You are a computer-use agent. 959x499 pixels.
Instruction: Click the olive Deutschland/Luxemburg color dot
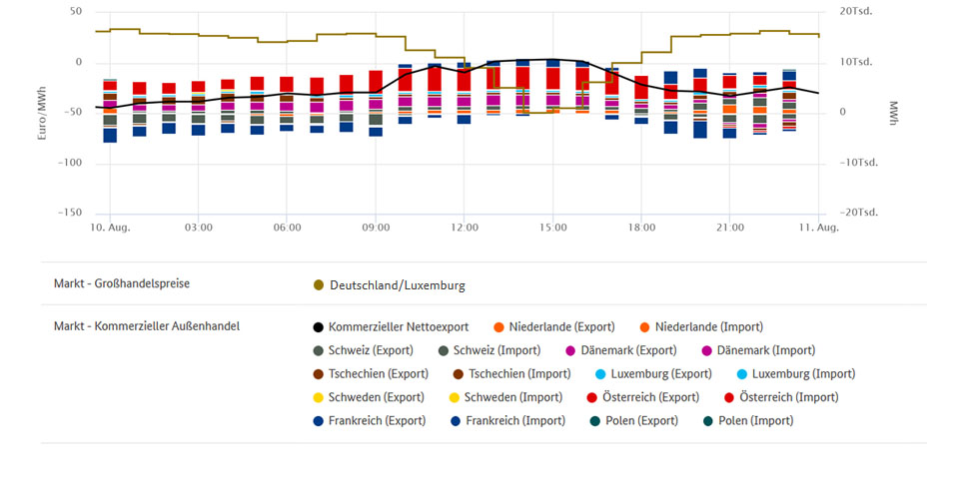[318, 285]
